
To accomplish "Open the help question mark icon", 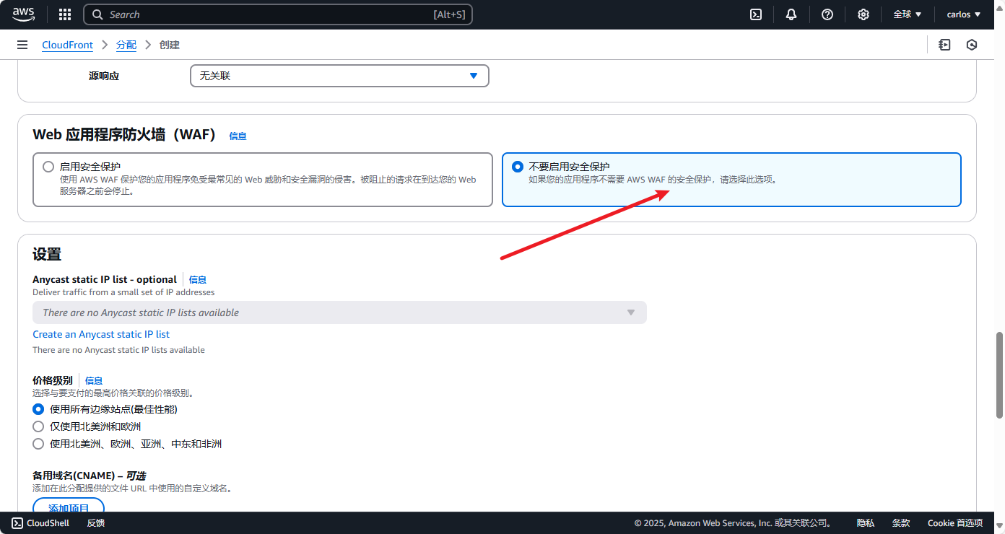I will pos(827,14).
